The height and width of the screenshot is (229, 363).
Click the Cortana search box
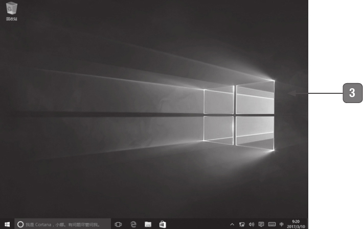pyautogui.click(x=63, y=224)
